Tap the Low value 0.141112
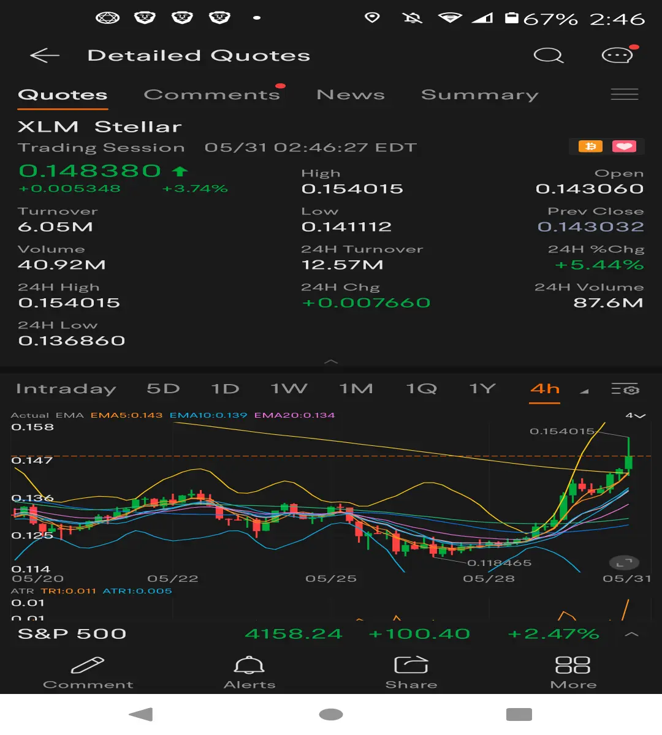 click(346, 227)
